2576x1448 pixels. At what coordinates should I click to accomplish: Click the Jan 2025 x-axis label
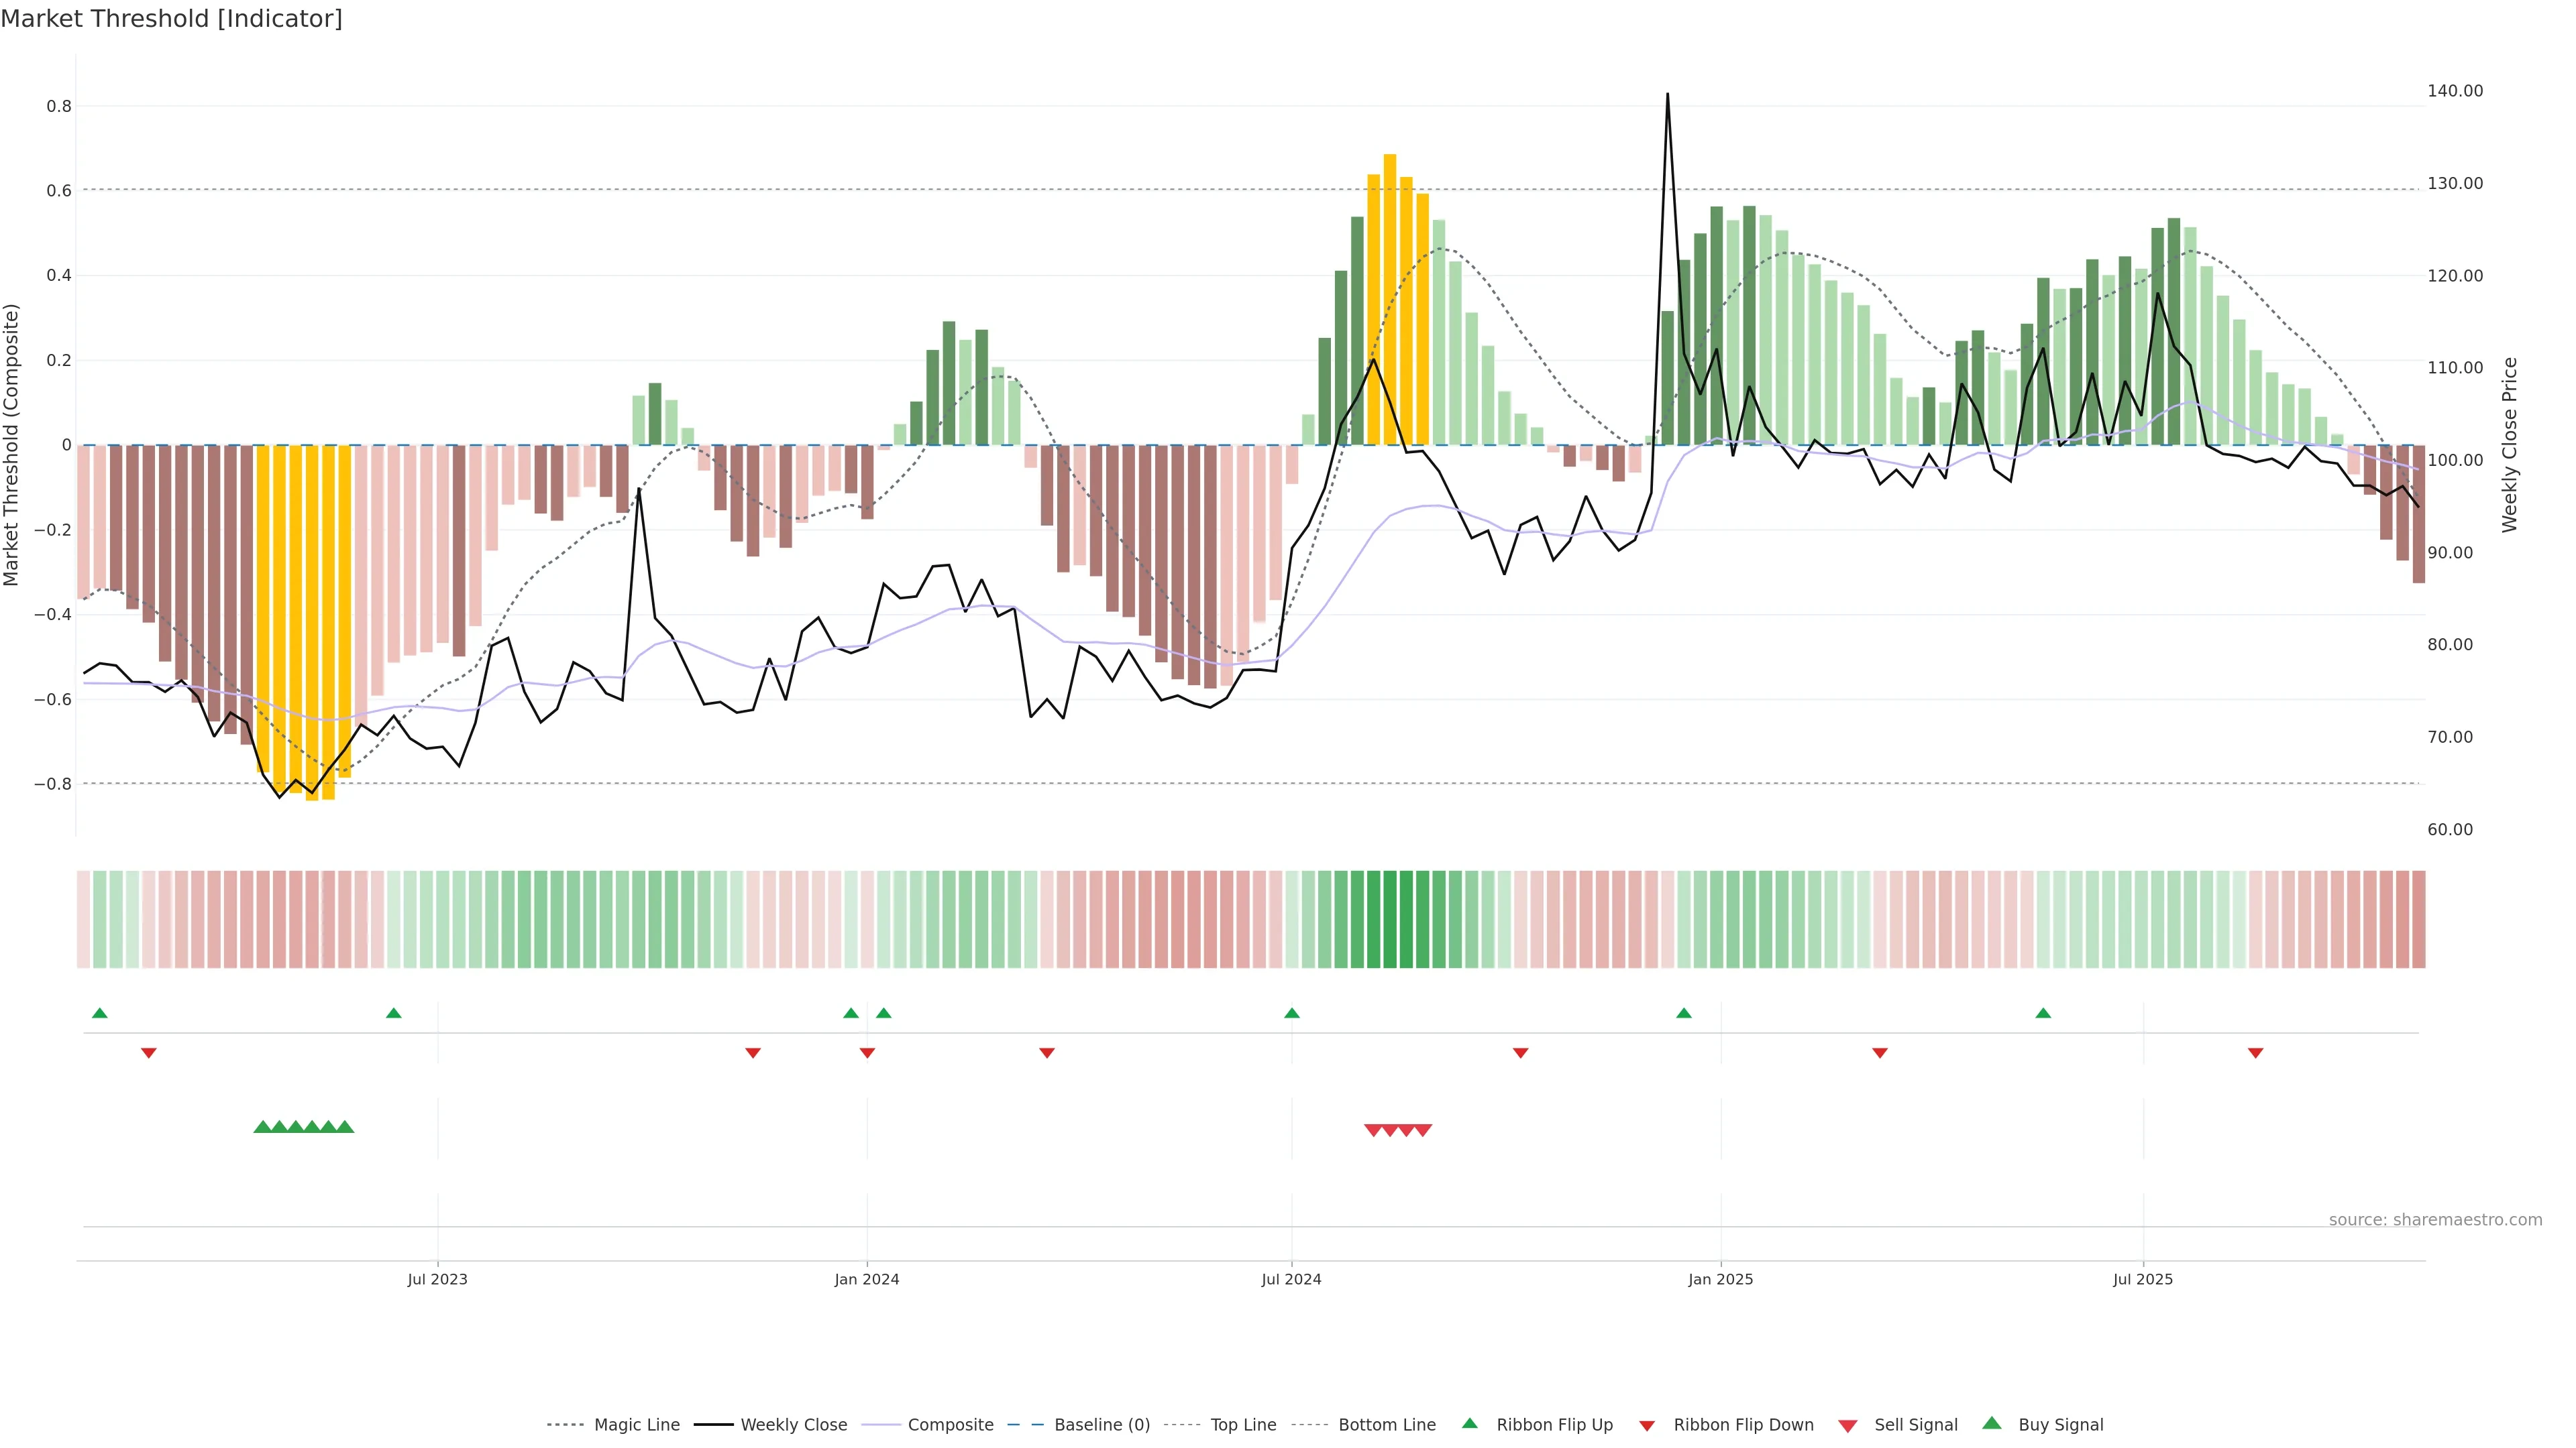coord(1720,1279)
